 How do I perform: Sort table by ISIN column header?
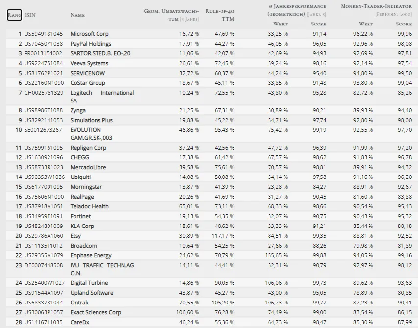point(30,15)
